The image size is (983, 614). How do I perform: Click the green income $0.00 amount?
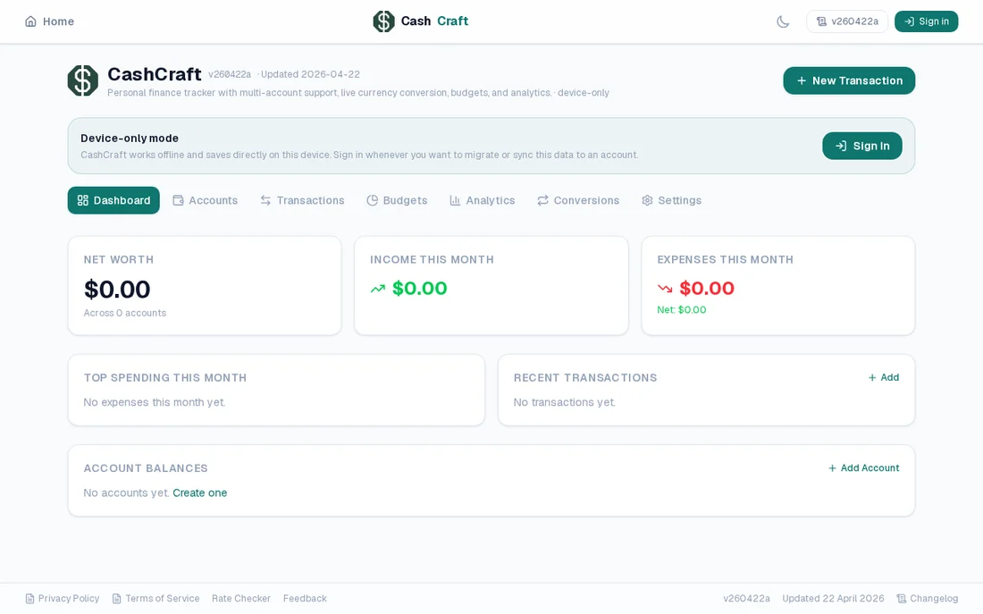coord(419,289)
